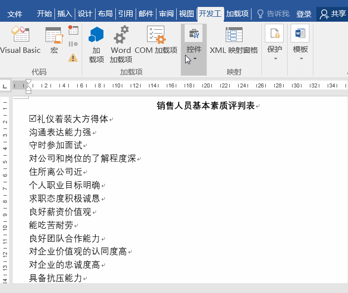Viewport: 348px width, 293px height.
Task: Expand the 控件 controls group
Action: click(194, 49)
